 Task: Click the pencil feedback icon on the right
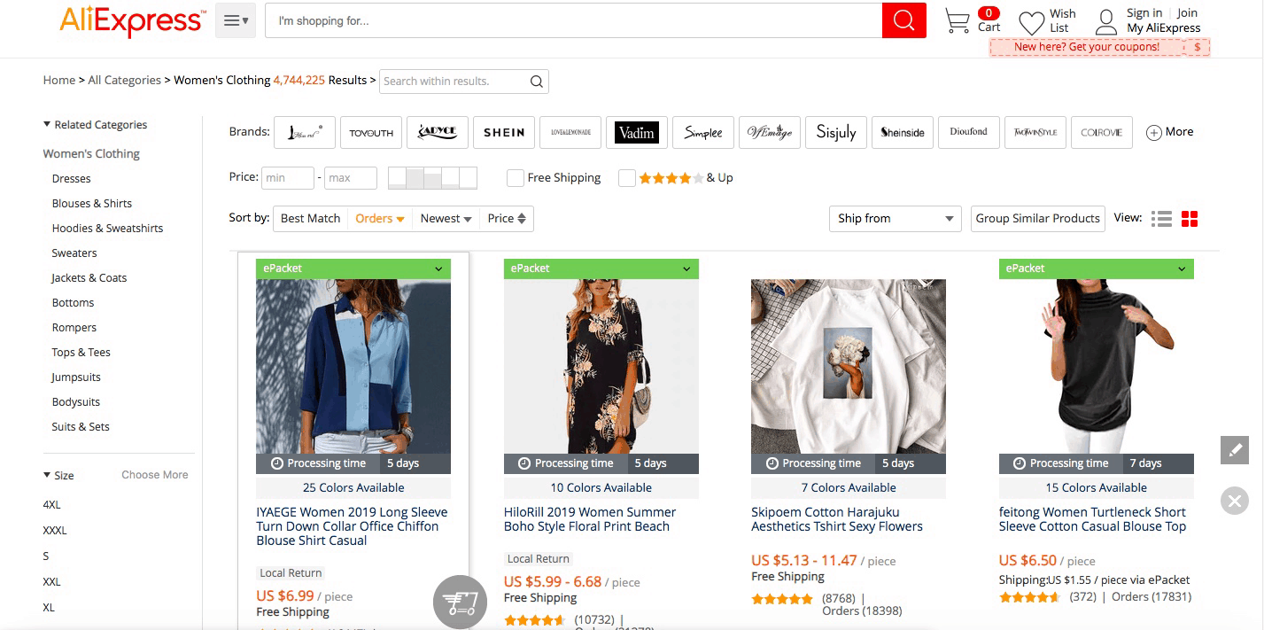(x=1234, y=450)
